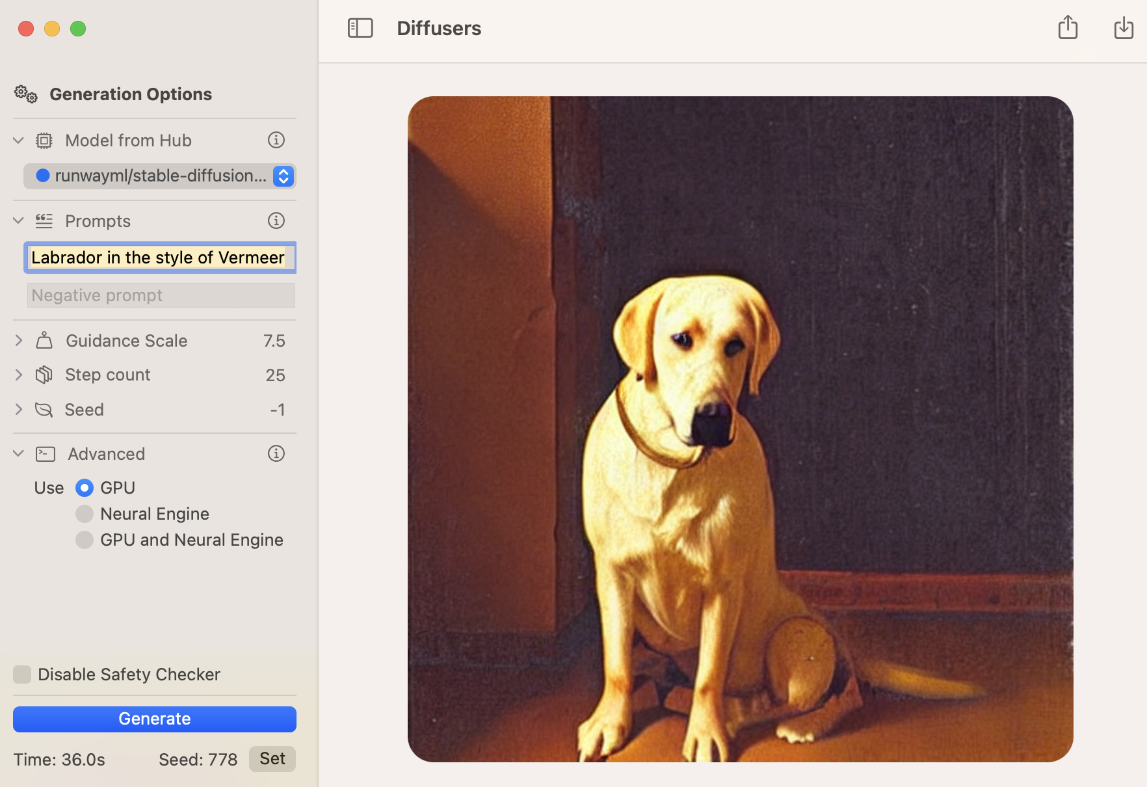Viewport: 1147px width, 787px height.
Task: Click the seed icon in the sidebar
Action: coord(44,410)
